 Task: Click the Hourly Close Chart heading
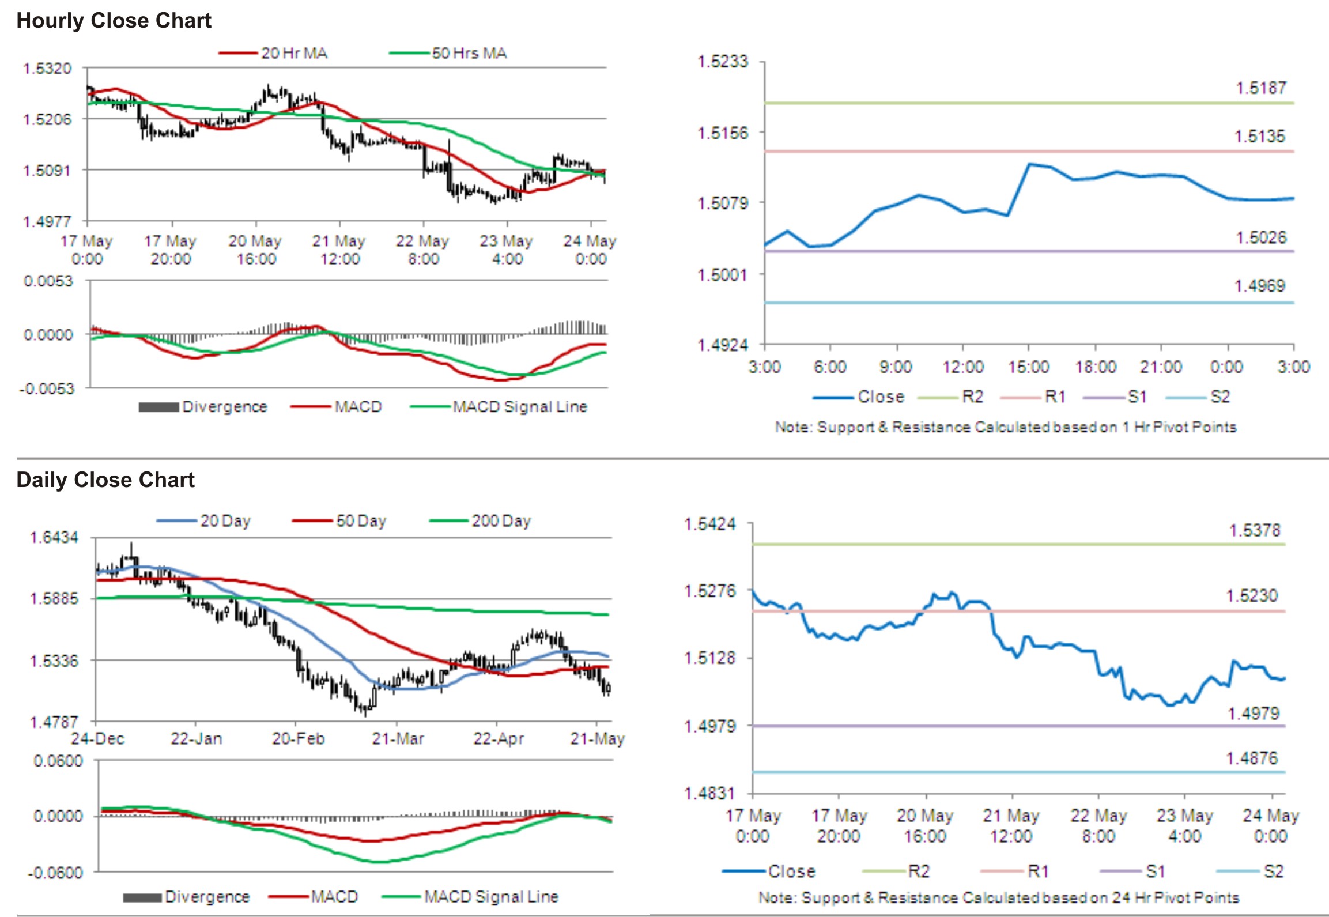[x=114, y=21]
